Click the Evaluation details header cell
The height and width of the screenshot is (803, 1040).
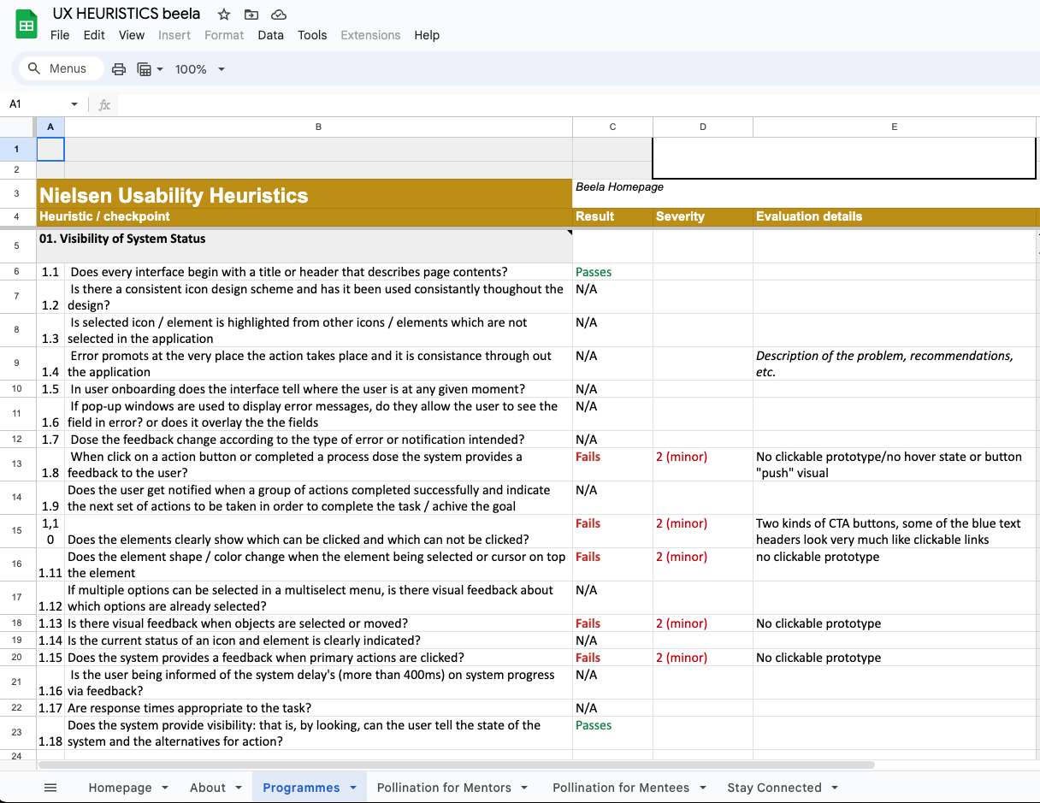[x=895, y=216]
